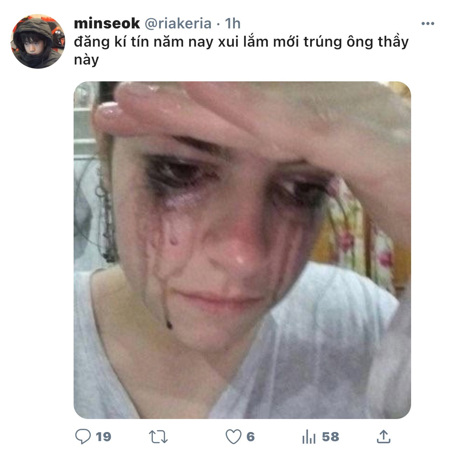
Task: Retweet this post using the arrows icon
Action: pos(158,437)
